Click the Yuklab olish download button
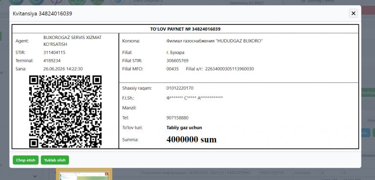Screen dimensions: 375x180 pyautogui.click(x=55, y=160)
